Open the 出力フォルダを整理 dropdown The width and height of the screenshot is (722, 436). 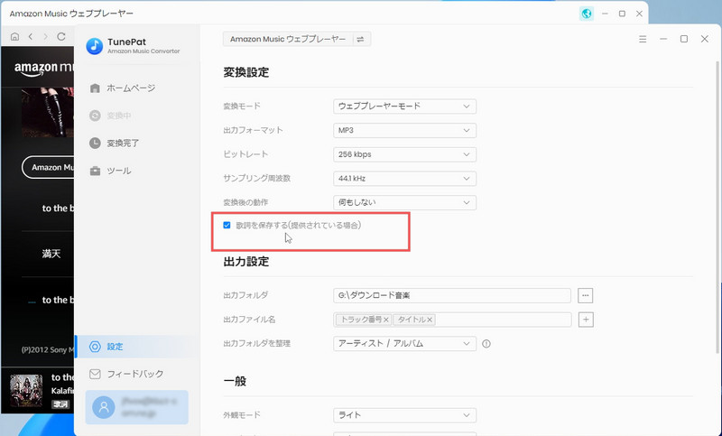point(404,343)
